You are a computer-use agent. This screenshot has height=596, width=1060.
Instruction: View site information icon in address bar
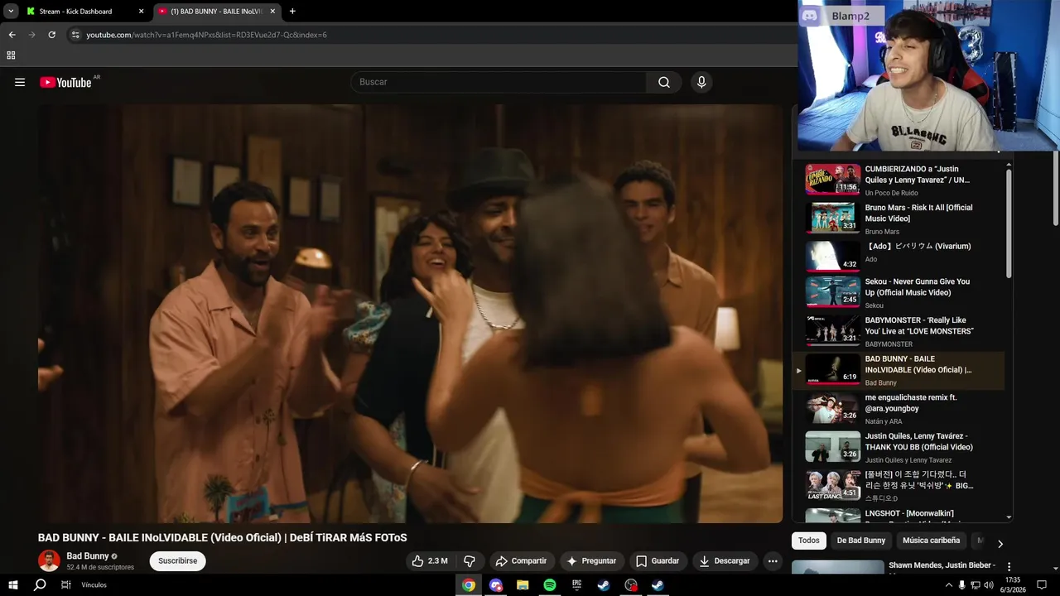pyautogui.click(x=75, y=35)
